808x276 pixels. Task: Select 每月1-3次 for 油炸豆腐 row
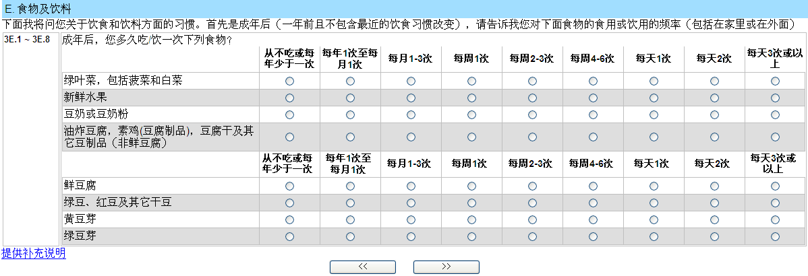411,137
